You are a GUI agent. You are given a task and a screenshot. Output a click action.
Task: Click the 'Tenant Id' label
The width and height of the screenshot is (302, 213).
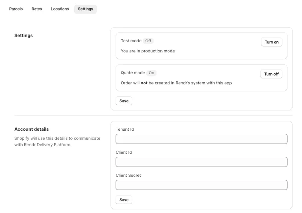coord(125,130)
